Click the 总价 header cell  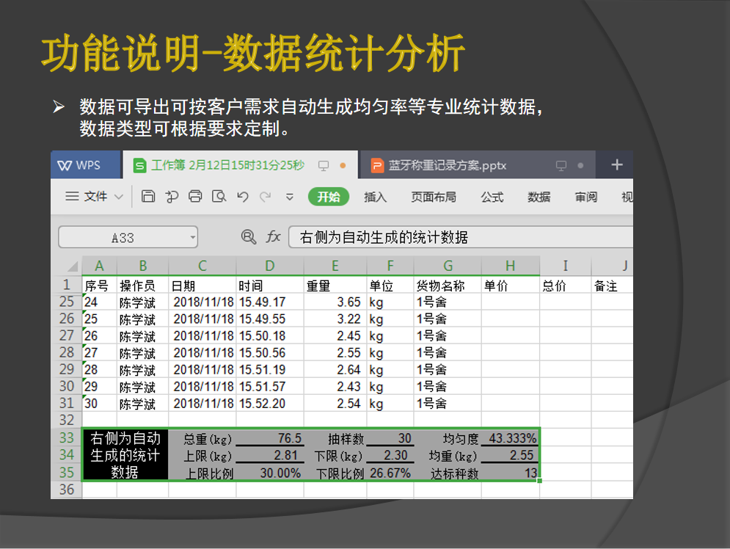(566, 286)
